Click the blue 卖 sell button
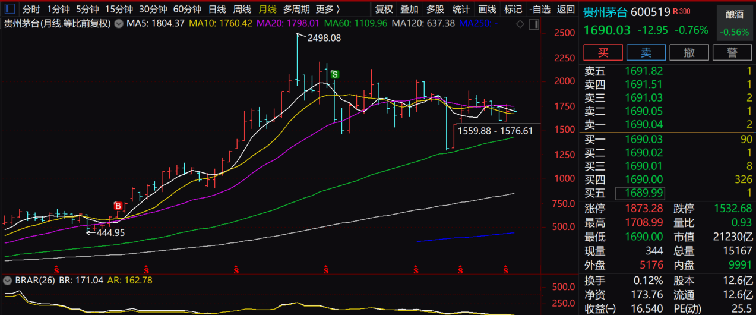 pos(646,52)
